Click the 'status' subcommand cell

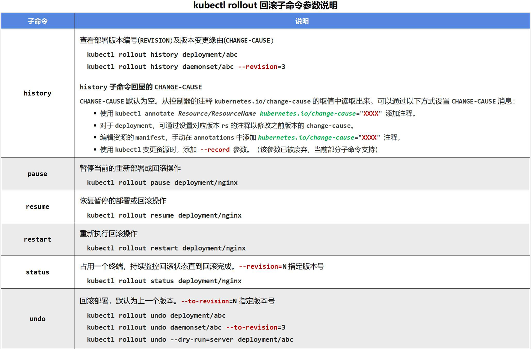[38, 272]
